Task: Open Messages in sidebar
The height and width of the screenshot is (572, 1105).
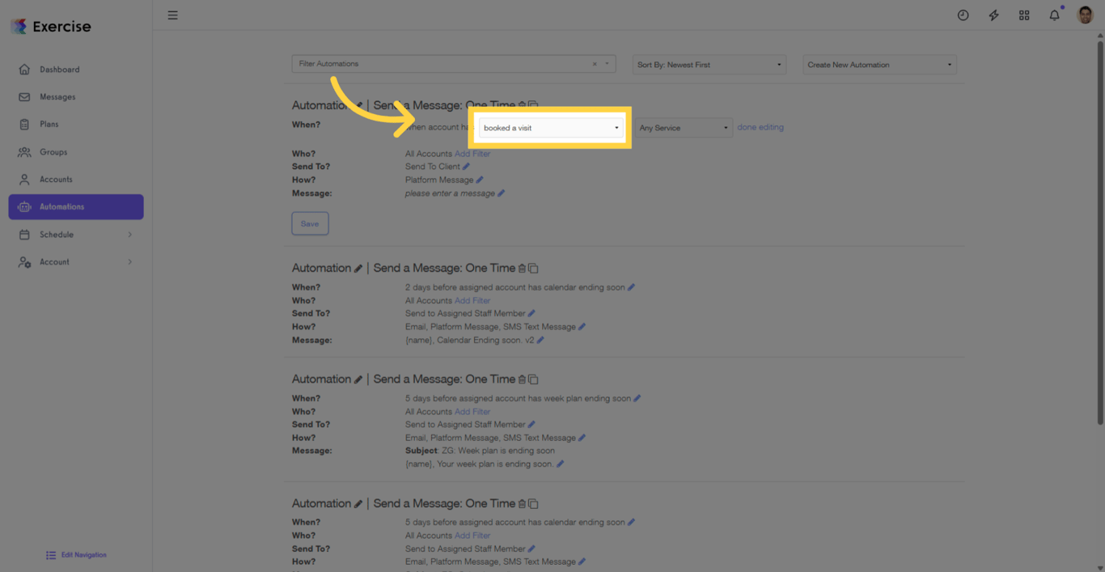Action: (57, 97)
